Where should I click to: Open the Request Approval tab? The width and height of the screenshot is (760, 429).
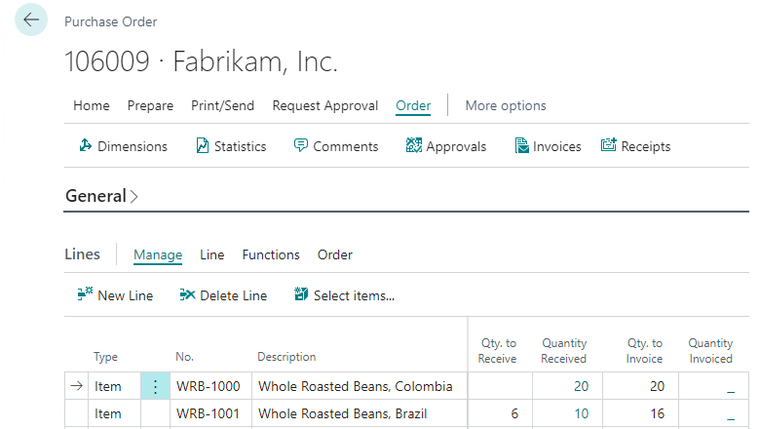point(325,105)
